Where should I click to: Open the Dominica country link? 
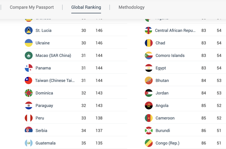(x=44, y=93)
